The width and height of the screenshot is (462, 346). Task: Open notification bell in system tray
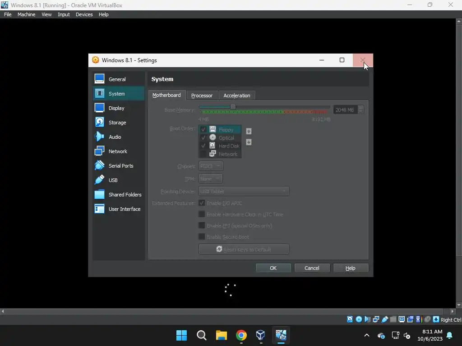tap(450, 335)
